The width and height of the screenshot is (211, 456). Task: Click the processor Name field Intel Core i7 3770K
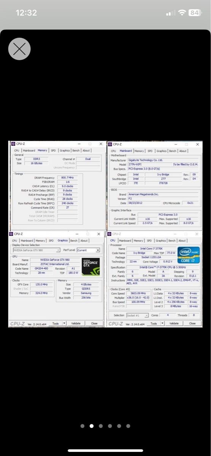151,249
